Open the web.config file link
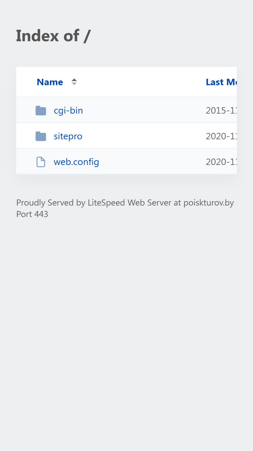The width and height of the screenshot is (253, 451). click(76, 162)
